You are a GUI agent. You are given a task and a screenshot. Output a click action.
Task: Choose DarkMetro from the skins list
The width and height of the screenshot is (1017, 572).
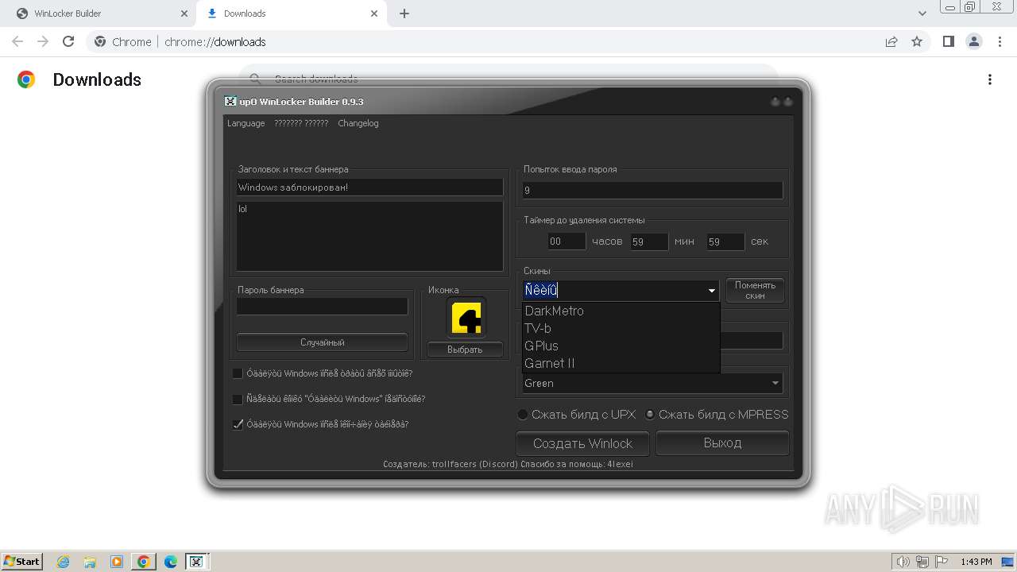tap(621, 311)
